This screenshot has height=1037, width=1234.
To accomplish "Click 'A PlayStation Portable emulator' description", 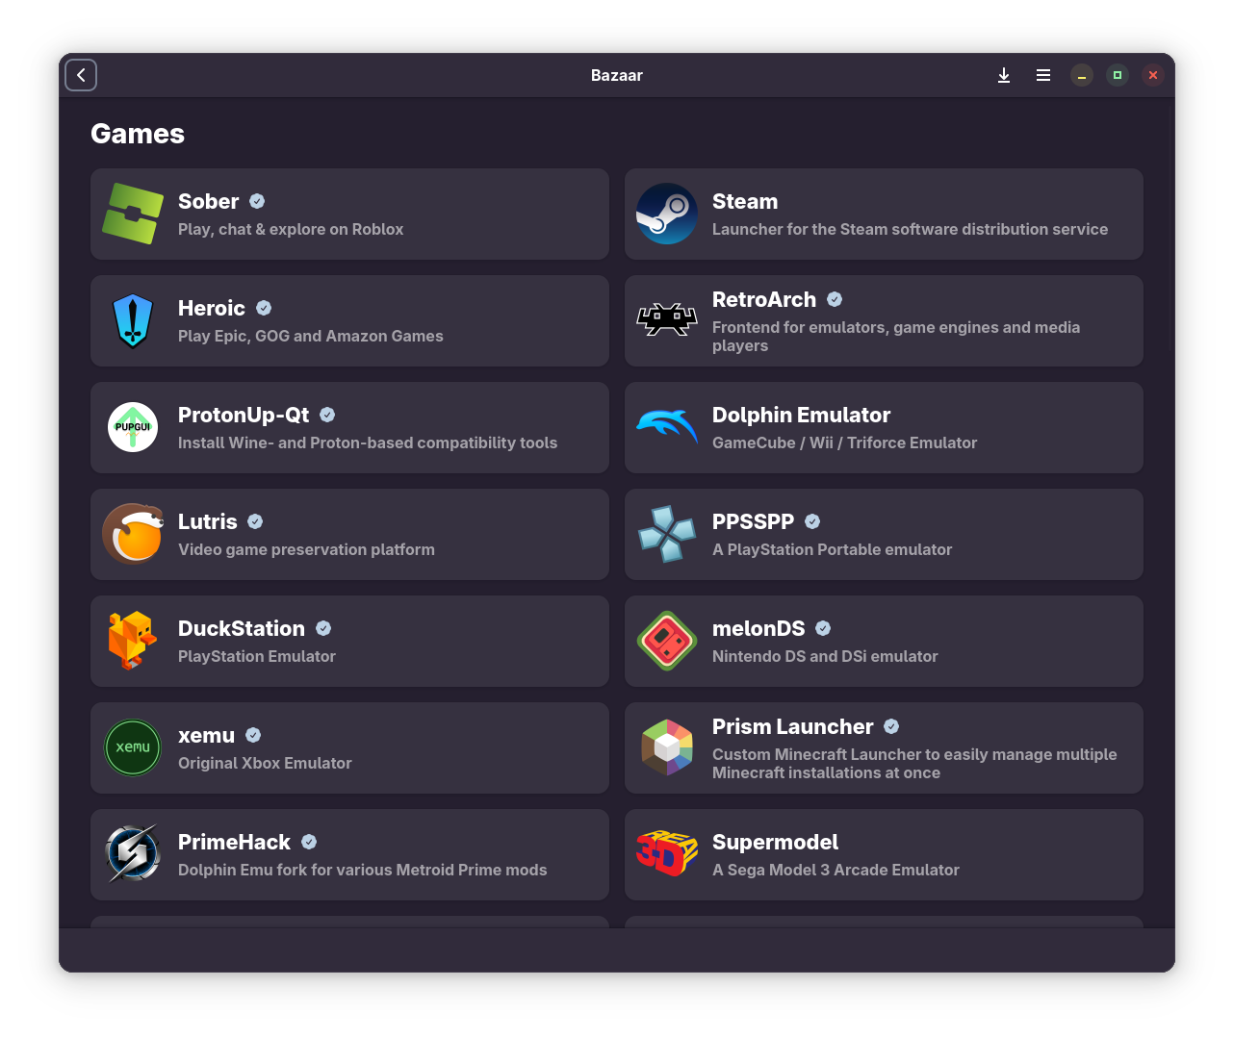I will [x=832, y=549].
